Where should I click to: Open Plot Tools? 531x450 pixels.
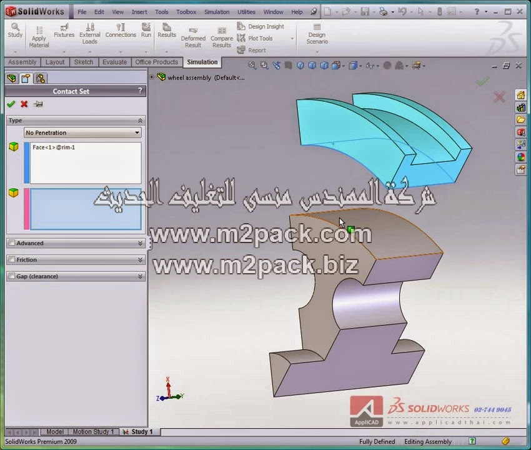(255, 38)
